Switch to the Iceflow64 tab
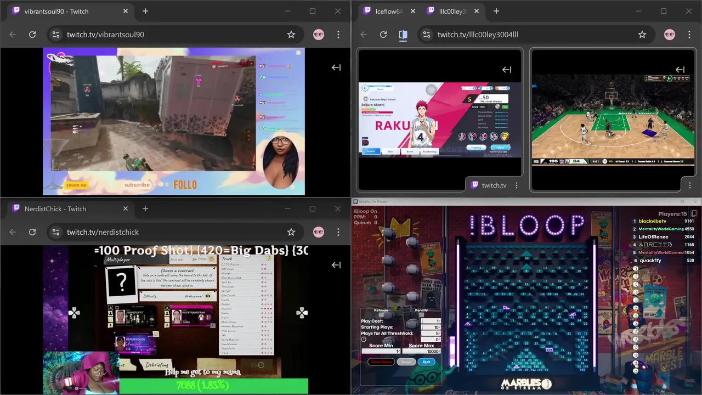Screen dimensions: 702x395 (388, 11)
